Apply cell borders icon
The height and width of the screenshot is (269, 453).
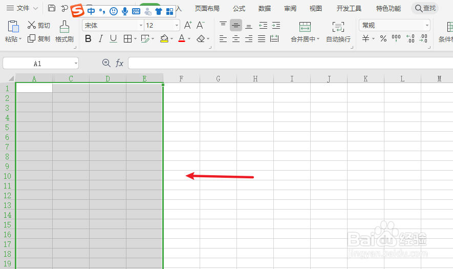pyautogui.click(x=127, y=38)
